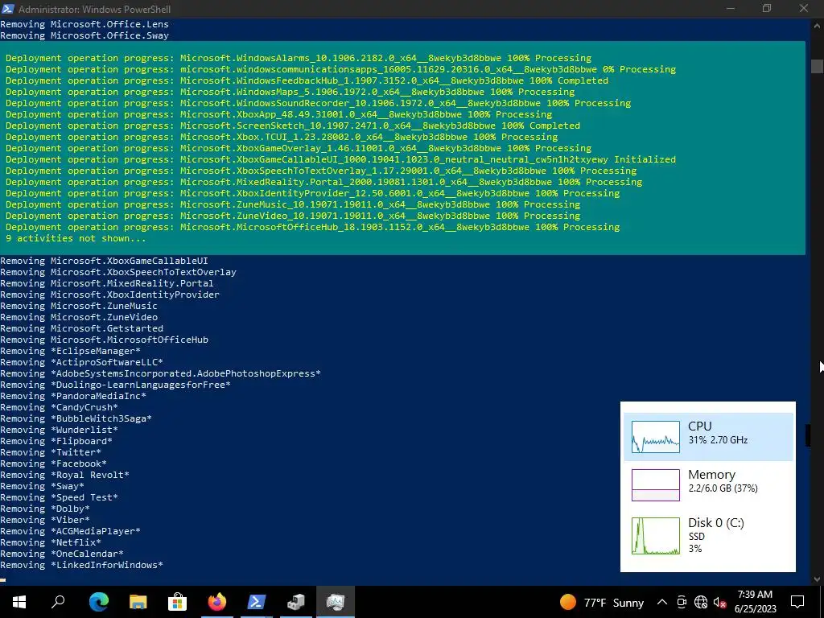824x618 pixels.
Task: Open network settings tray icon
Action: tap(701, 602)
